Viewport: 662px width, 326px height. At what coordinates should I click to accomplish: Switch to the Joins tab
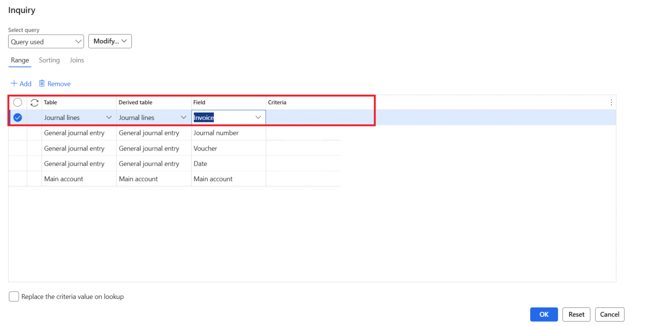tap(76, 60)
